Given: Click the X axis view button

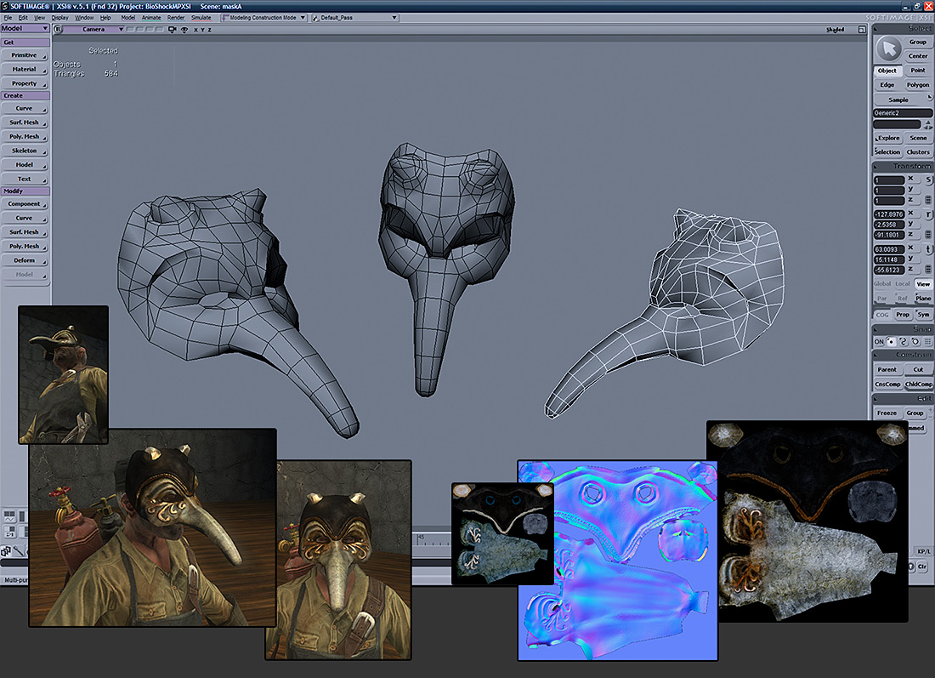Looking at the screenshot, I should click(x=195, y=30).
